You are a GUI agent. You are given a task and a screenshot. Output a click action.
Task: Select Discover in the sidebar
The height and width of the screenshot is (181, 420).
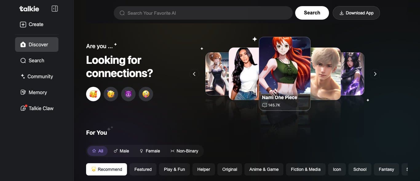[x=37, y=44]
